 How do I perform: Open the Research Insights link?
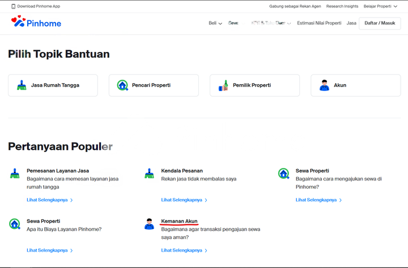[x=342, y=6]
